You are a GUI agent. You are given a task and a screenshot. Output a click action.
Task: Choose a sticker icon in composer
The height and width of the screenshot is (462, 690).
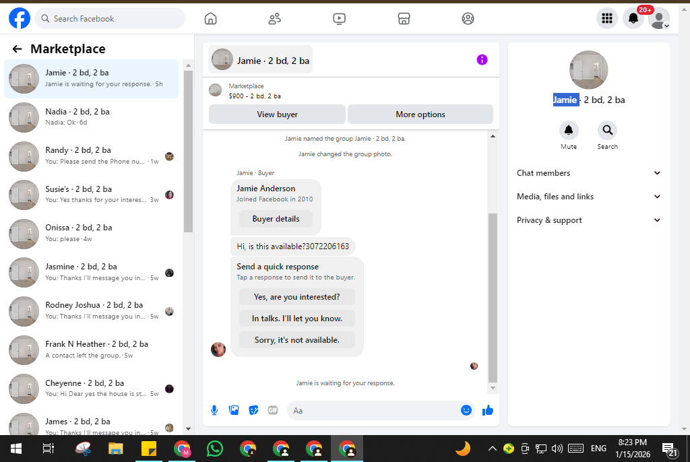tap(253, 411)
